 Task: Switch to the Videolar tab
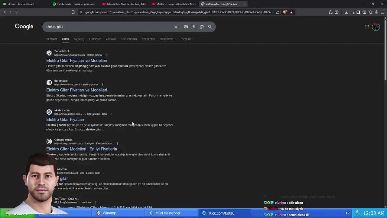coord(111,39)
